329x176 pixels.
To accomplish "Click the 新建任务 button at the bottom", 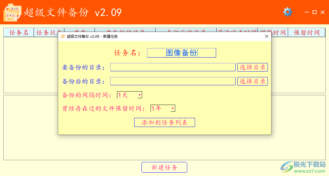I will pos(164,167).
